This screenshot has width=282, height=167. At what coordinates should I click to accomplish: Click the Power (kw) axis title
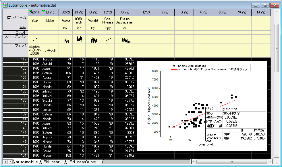point(205,144)
